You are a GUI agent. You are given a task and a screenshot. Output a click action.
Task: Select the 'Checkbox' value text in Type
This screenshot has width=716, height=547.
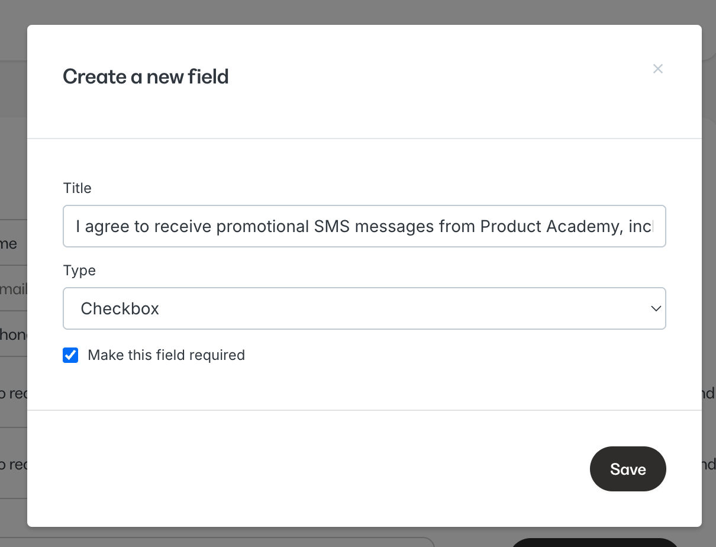(x=120, y=308)
